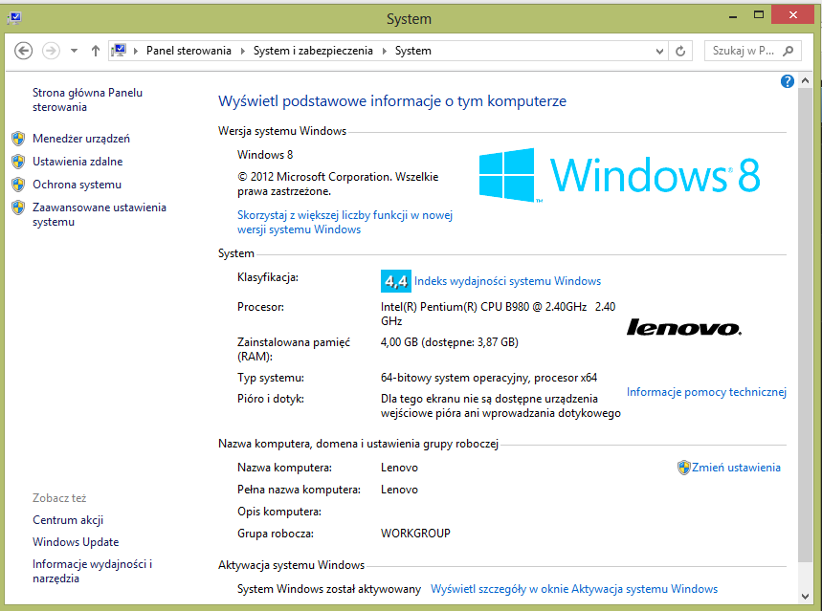The width and height of the screenshot is (822, 611).
Task: Expand the arrow after Panel sterowania
Action: tap(243, 51)
